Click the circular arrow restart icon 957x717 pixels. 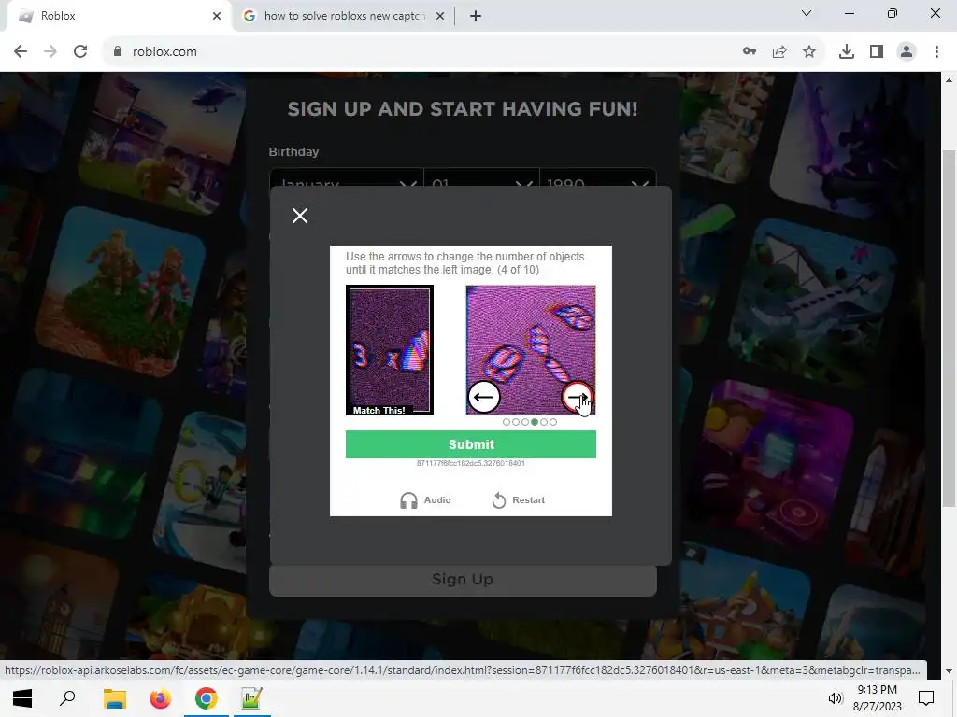tap(499, 500)
